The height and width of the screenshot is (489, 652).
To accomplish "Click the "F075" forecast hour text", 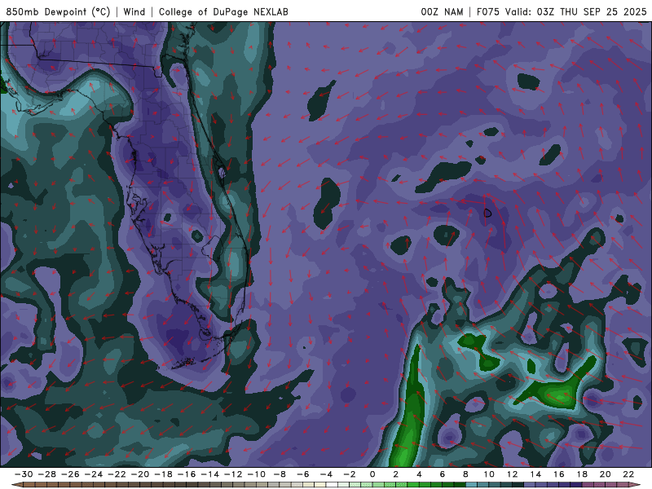I will click(x=487, y=11).
